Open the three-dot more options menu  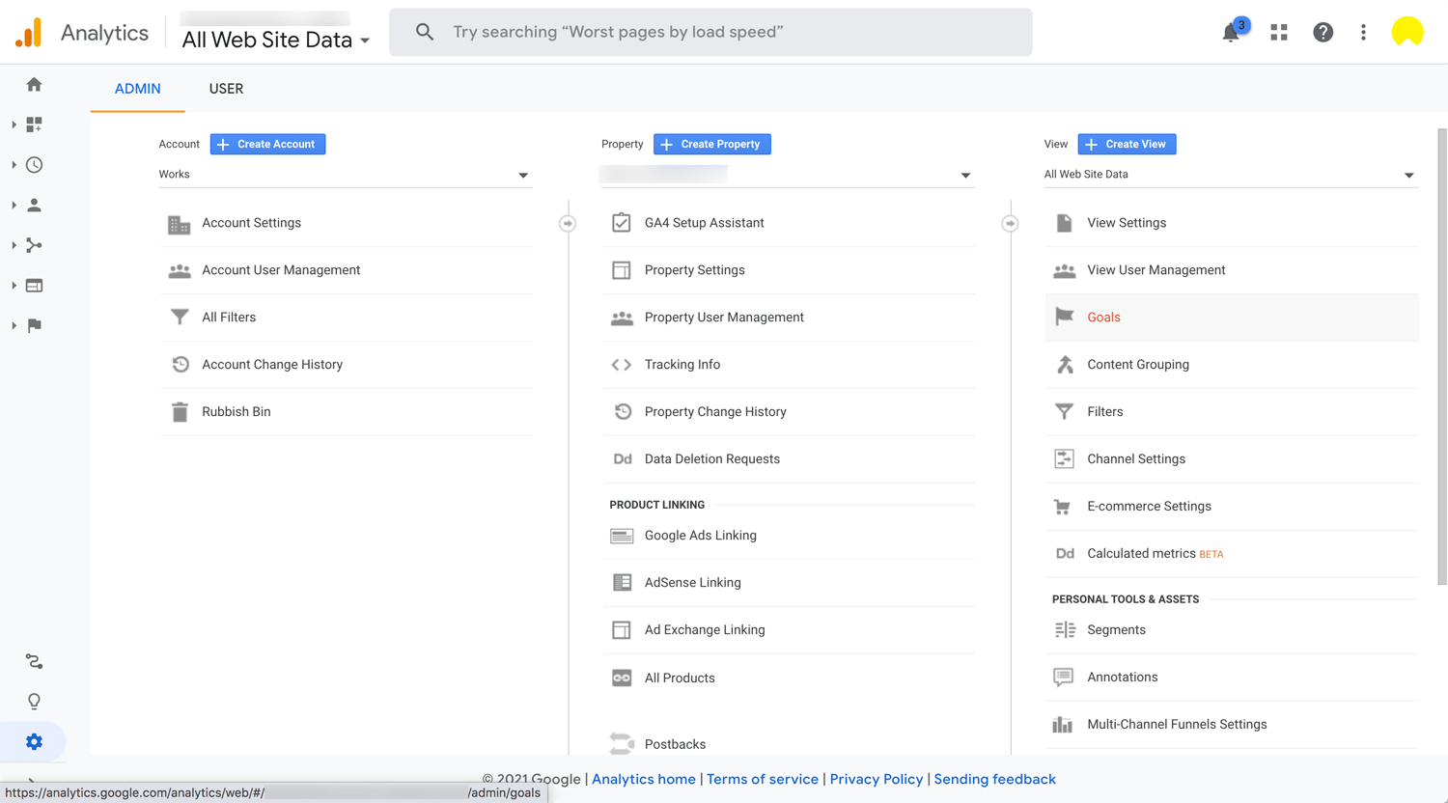[1363, 32]
